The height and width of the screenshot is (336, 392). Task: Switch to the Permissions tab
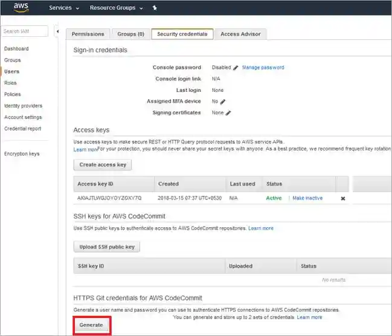(88, 34)
